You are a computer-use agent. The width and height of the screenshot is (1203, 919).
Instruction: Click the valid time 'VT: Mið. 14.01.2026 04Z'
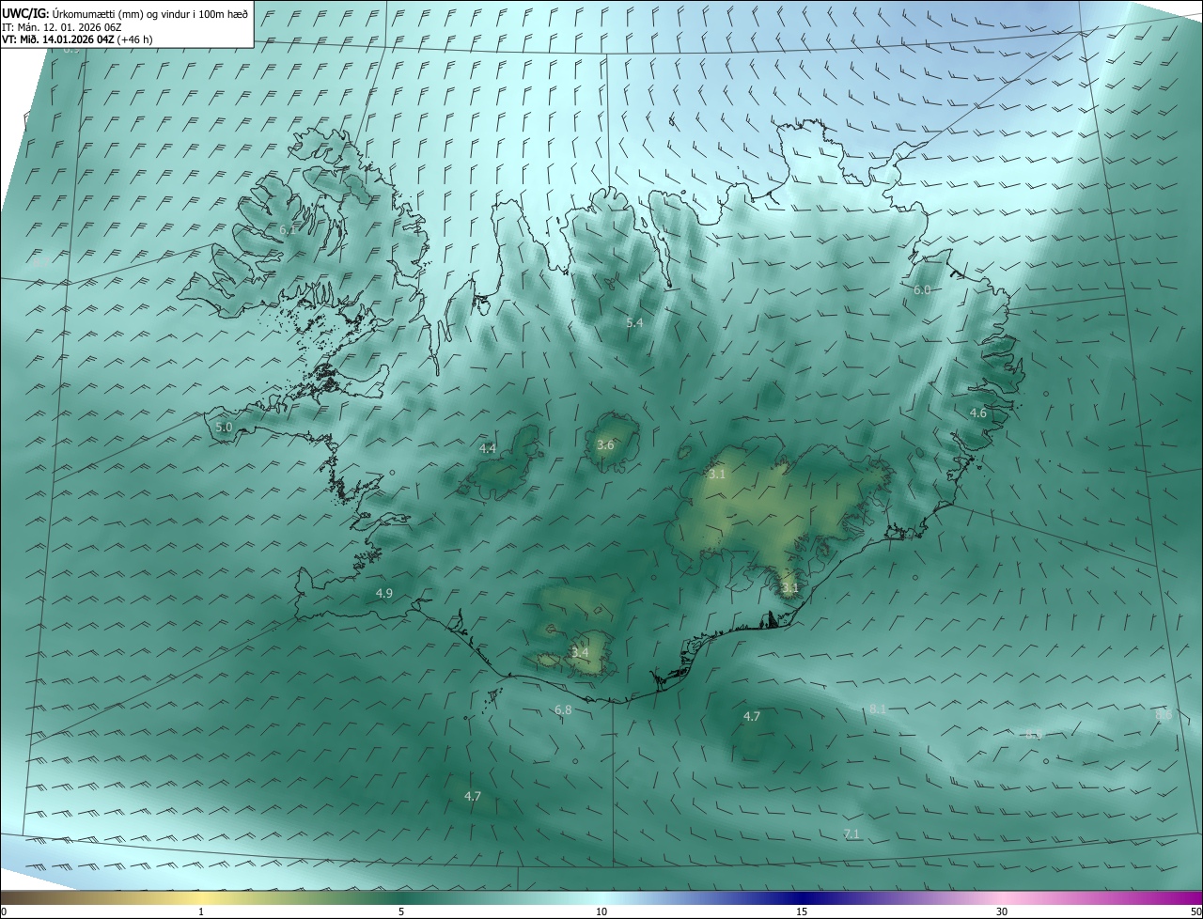[58, 39]
